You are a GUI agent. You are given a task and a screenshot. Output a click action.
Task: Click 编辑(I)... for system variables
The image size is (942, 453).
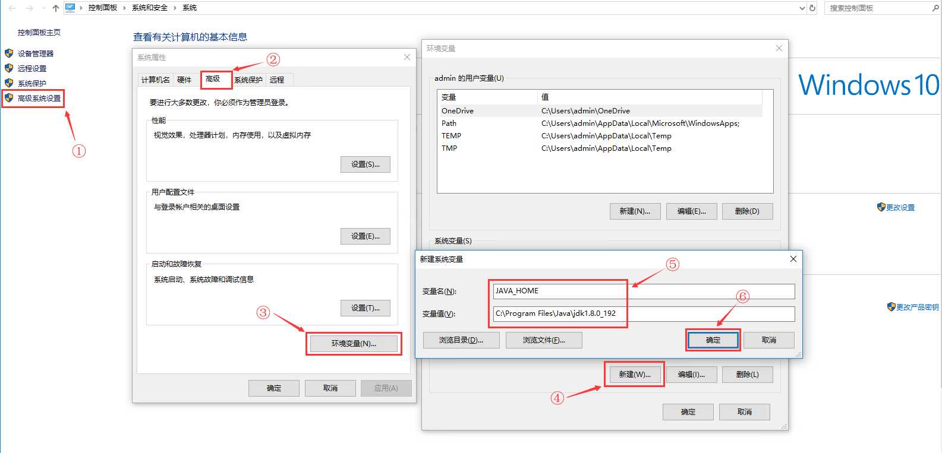click(692, 375)
